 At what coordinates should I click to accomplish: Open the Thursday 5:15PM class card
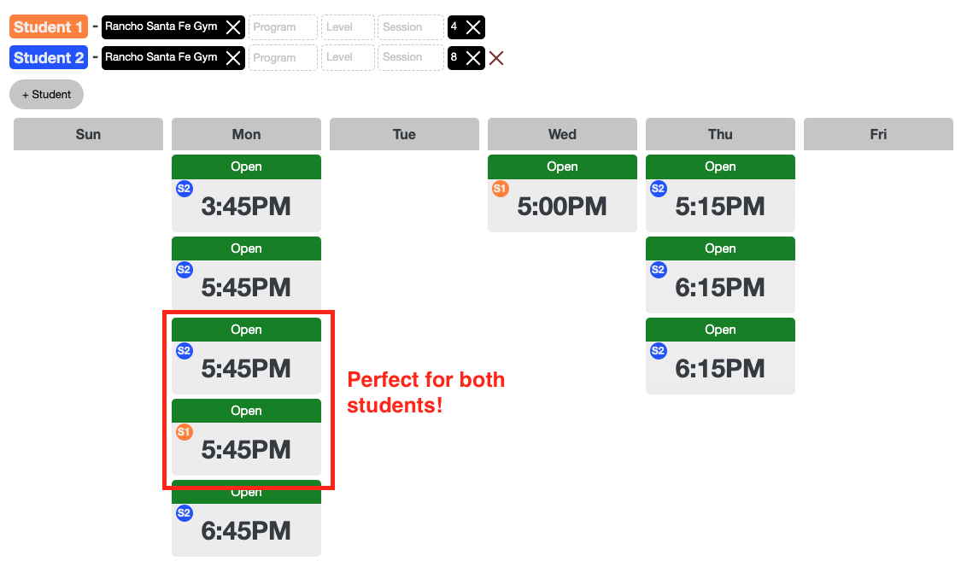point(720,206)
